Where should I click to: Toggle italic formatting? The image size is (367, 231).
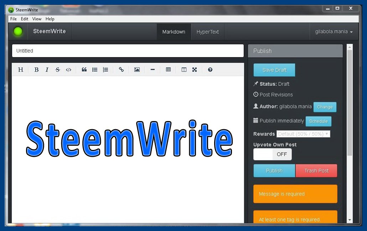coord(47,70)
